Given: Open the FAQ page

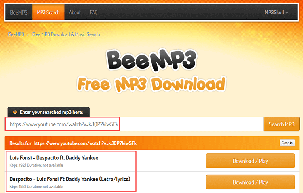Looking at the screenshot, I should (x=94, y=13).
